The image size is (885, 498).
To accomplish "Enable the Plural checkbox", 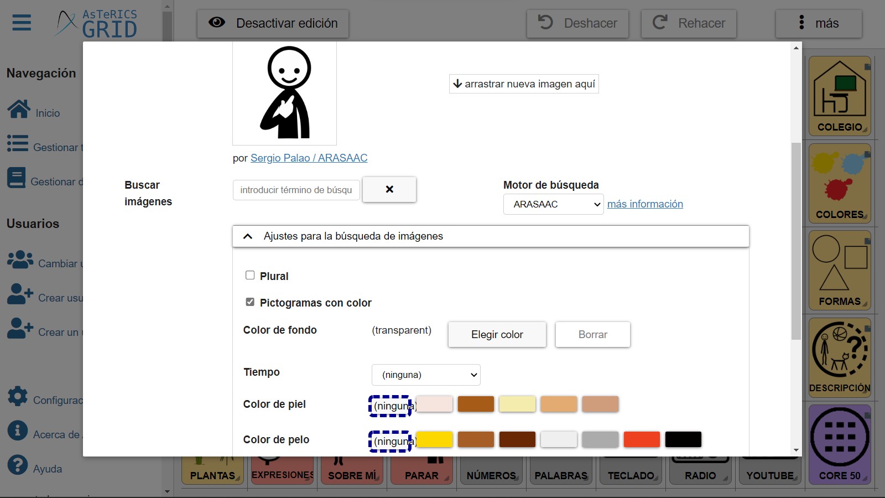I will tap(250, 276).
